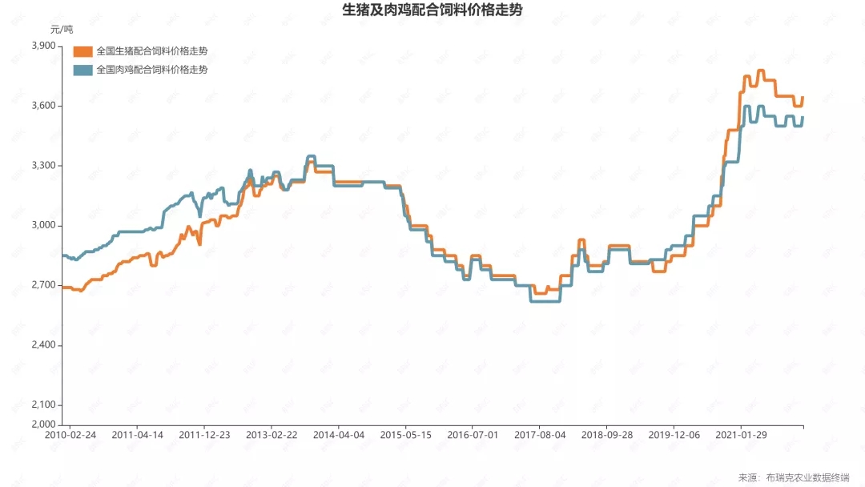Click the 2,700 y-axis value

(43, 285)
